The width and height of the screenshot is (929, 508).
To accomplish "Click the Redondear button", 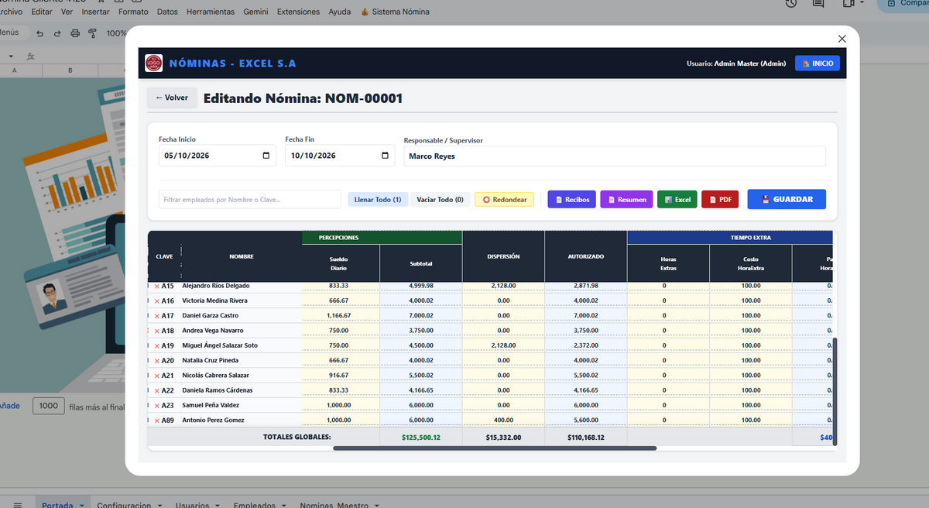I will (504, 200).
